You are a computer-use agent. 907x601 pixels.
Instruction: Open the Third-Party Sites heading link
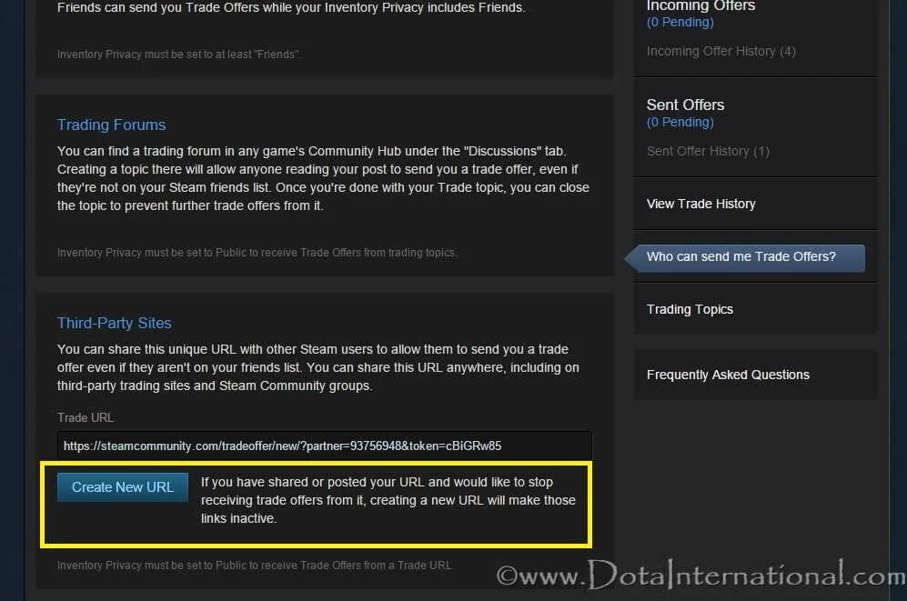(114, 323)
